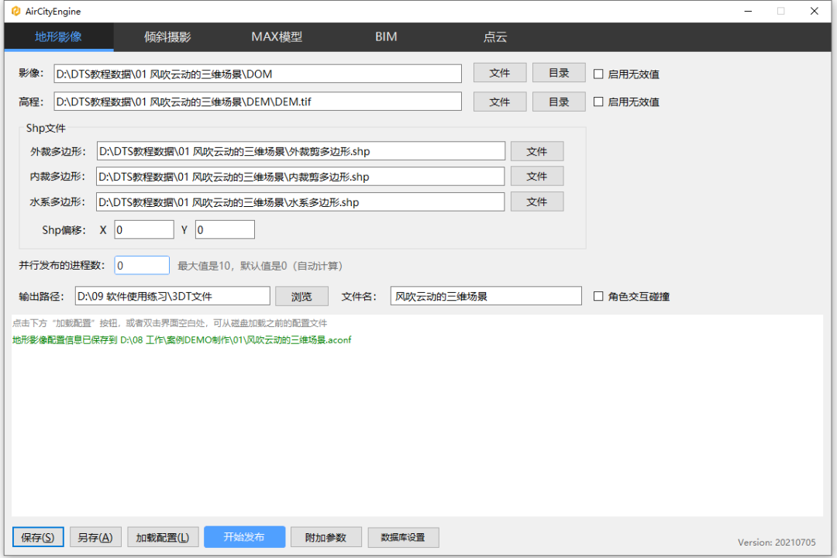Click the blue 开始发布 button
The width and height of the screenshot is (837, 558).
[244, 536]
